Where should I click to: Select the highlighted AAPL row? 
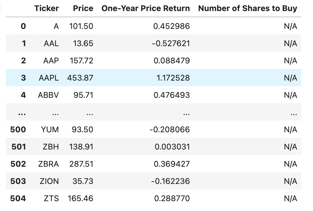click(x=154, y=78)
